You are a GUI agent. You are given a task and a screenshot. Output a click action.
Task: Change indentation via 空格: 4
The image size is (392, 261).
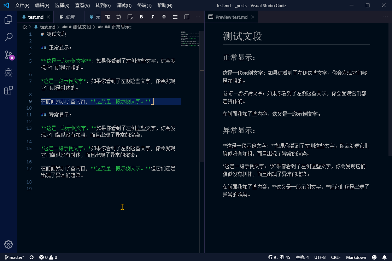[x=302, y=257]
